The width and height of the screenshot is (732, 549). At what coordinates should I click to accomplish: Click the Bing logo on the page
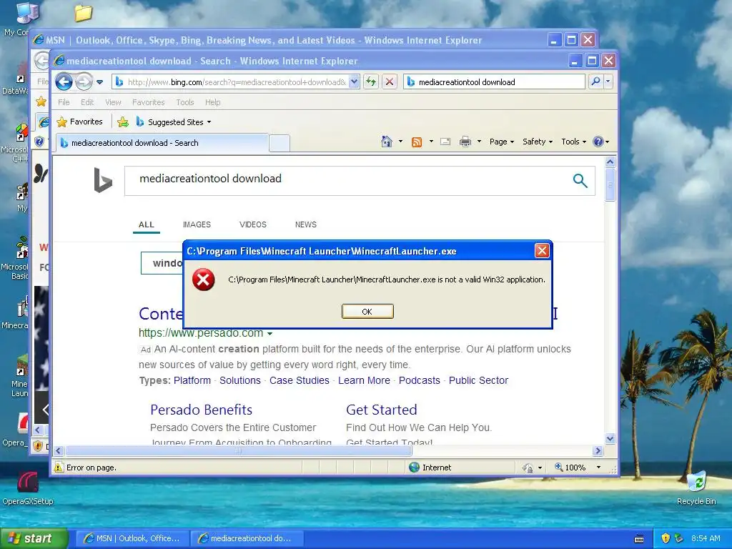coord(103,180)
